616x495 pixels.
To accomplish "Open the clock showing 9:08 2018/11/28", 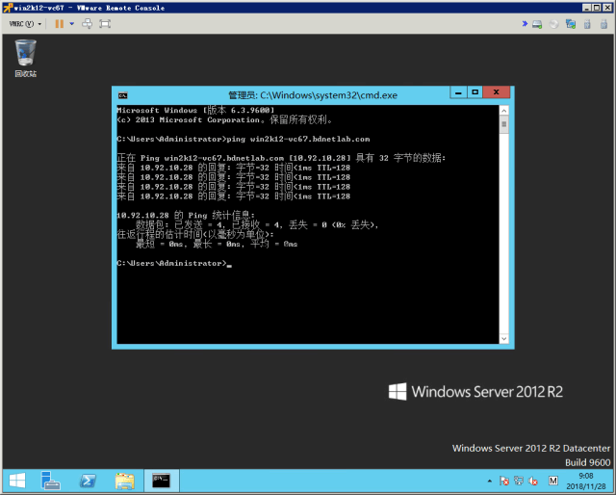I will pos(586,481).
